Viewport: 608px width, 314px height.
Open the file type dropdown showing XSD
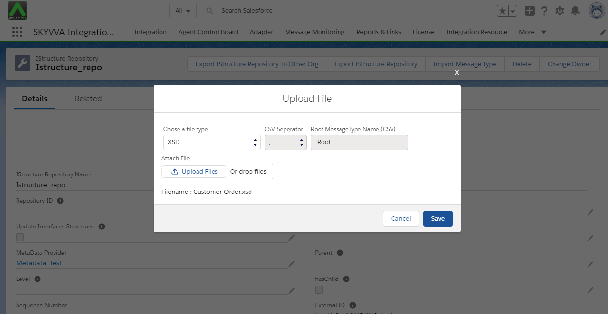click(x=212, y=142)
